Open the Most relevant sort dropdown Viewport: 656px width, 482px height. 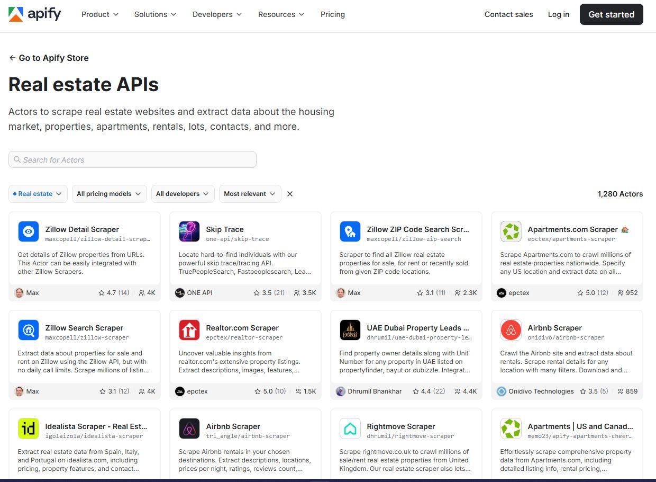pos(250,194)
